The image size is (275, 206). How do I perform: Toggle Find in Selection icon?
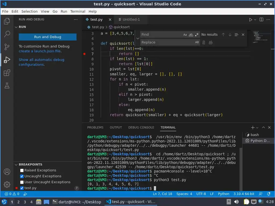236,35
